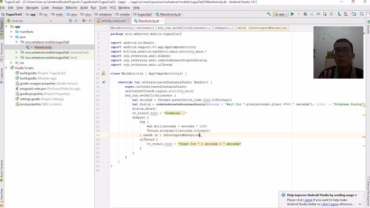Close the activity_main.xml tab
Viewport: 370px width, 208px height.
tap(128, 21)
